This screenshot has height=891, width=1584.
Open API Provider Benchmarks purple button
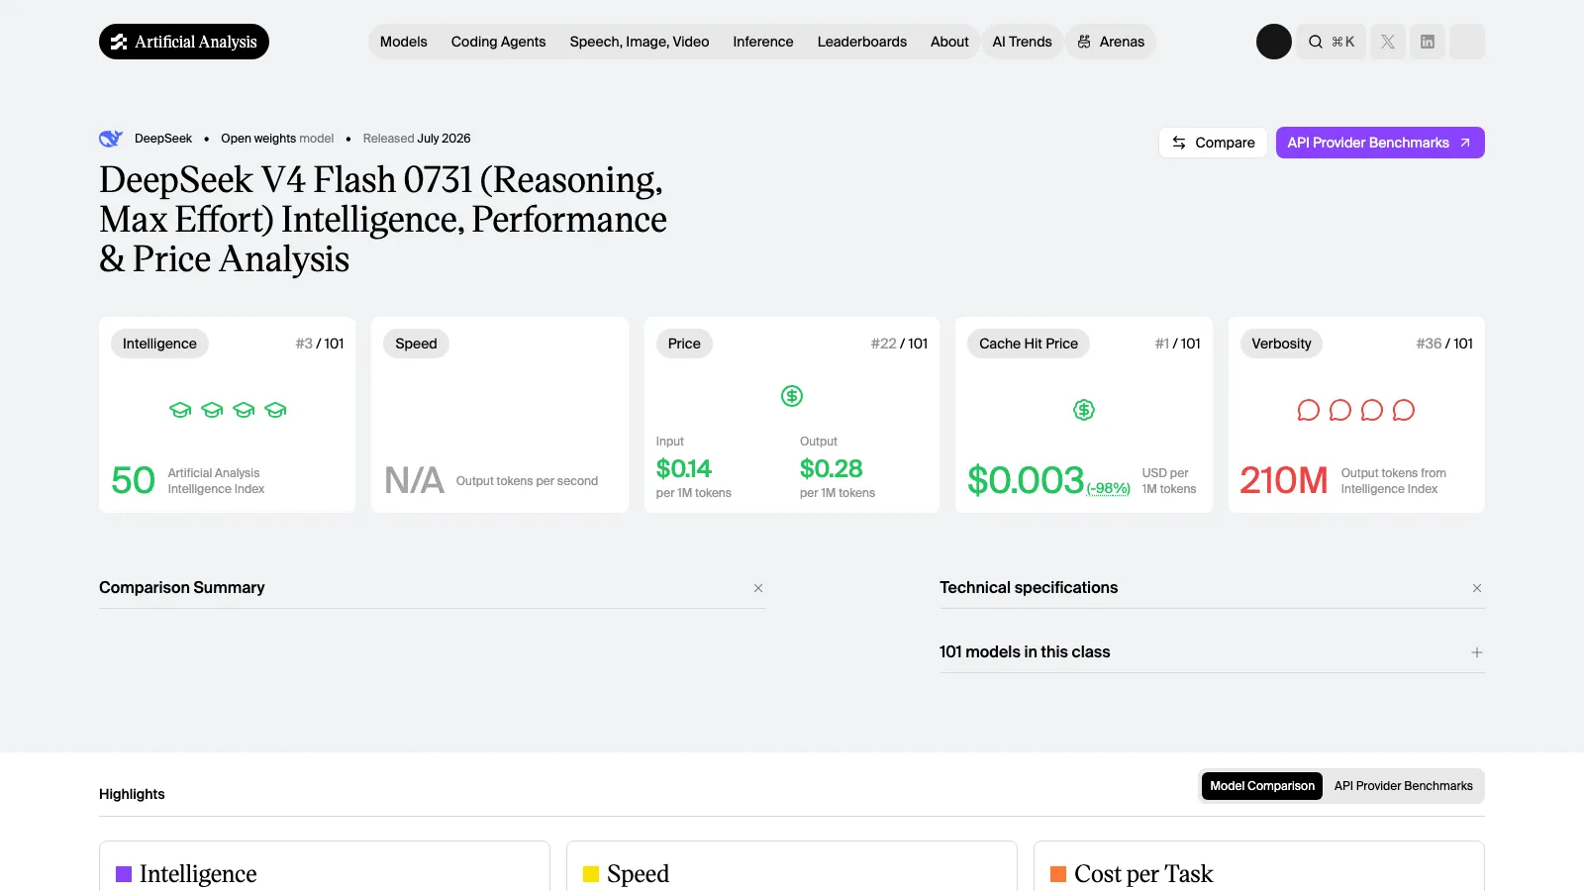click(1380, 143)
